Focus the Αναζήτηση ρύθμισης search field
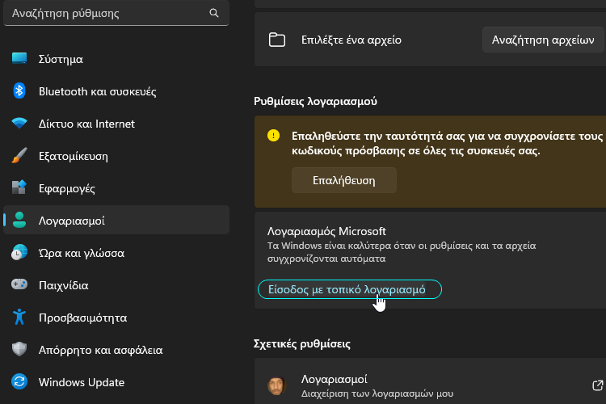This screenshot has width=606, height=404. click(x=116, y=13)
